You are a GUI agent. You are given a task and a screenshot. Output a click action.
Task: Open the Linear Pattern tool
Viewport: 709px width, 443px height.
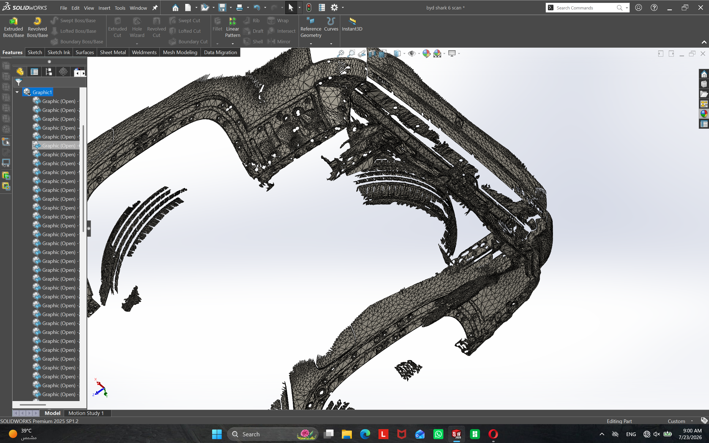[x=232, y=27]
